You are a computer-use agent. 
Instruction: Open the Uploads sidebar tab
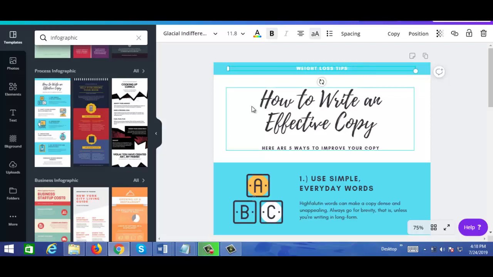pyautogui.click(x=13, y=168)
